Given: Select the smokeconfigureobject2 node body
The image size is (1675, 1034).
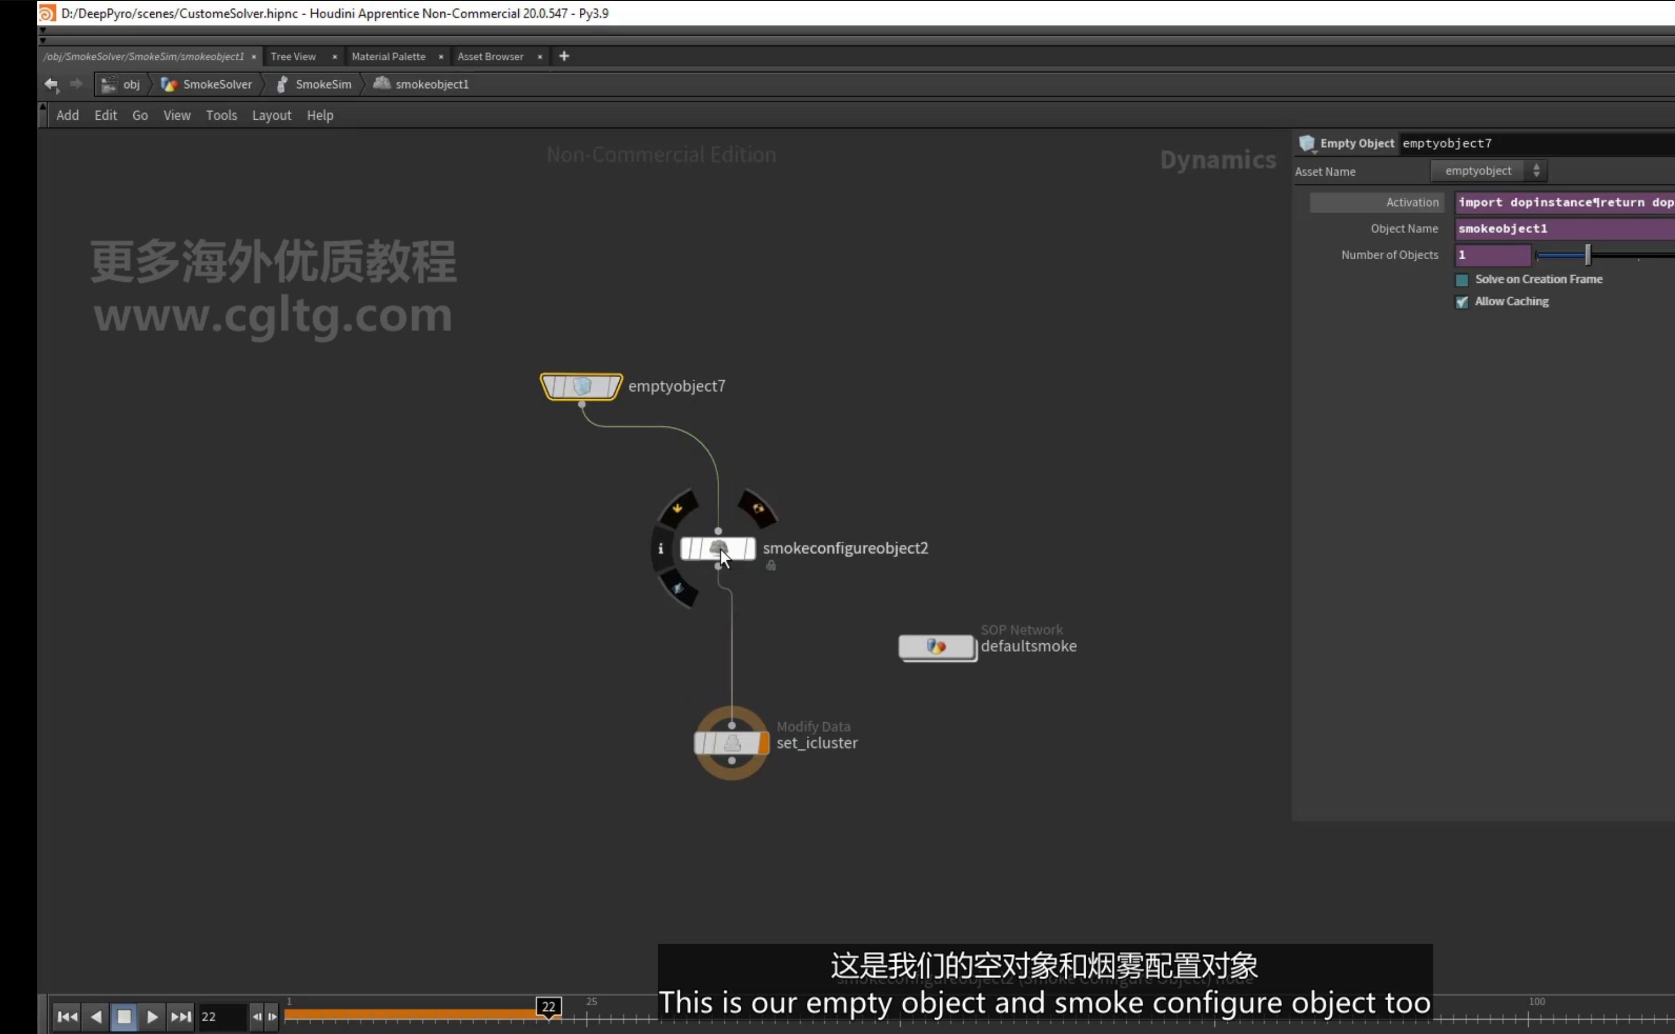Looking at the screenshot, I should [x=718, y=548].
